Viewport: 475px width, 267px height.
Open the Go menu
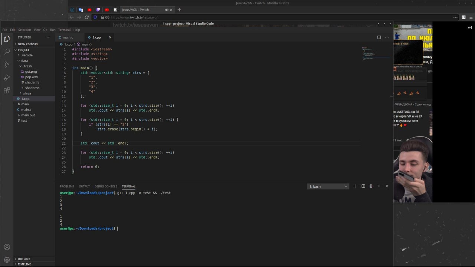[x=45, y=30]
